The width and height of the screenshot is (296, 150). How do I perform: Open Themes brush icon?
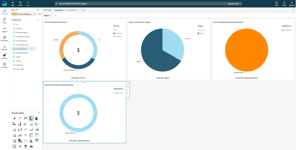tap(4, 56)
